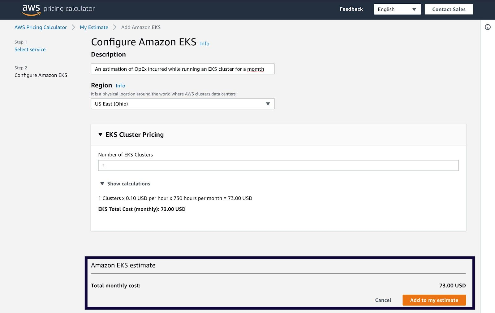Collapse the EKS Cluster Pricing section
495x313 pixels.
(131, 134)
